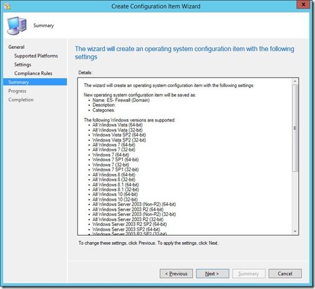Click 'All Windows 7 (32-bit)' entry
This screenshot has height=289, width=315.
click(114, 150)
